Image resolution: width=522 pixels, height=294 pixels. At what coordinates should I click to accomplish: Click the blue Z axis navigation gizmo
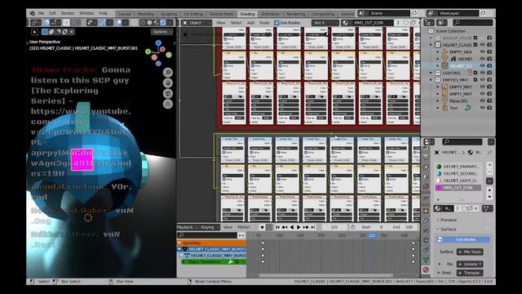pyautogui.click(x=158, y=43)
